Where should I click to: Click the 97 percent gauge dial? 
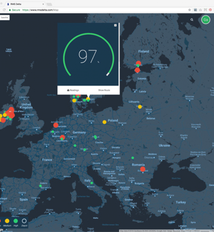point(88,55)
